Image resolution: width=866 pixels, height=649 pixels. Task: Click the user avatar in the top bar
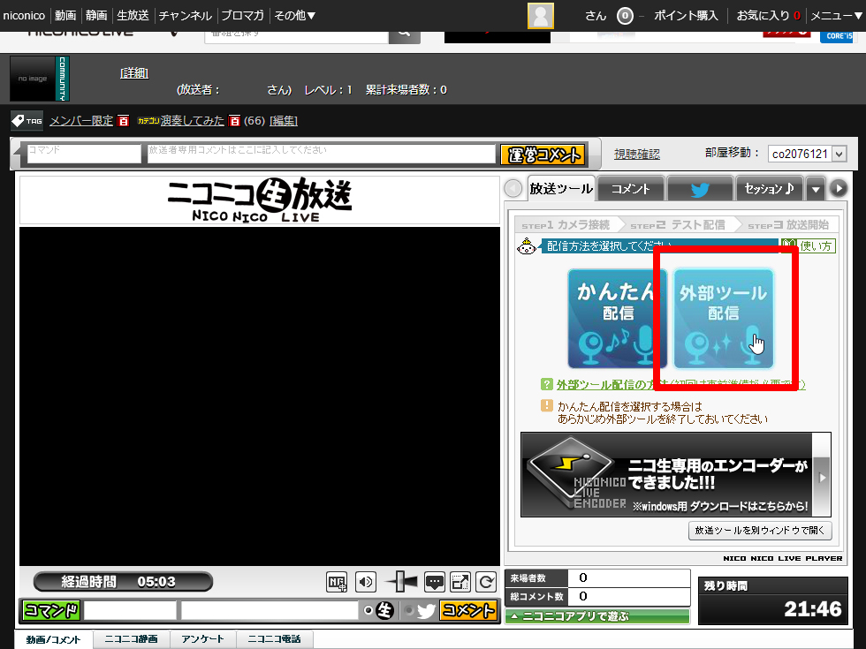(x=541, y=16)
